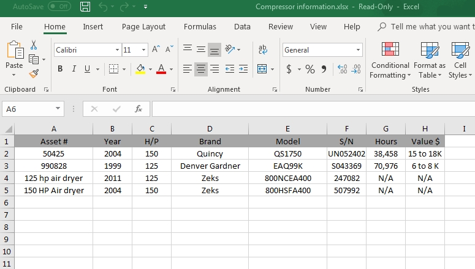Image resolution: width=475 pixels, height=269 pixels.
Task: Click the Increase Indent icon
Action: coord(243,69)
